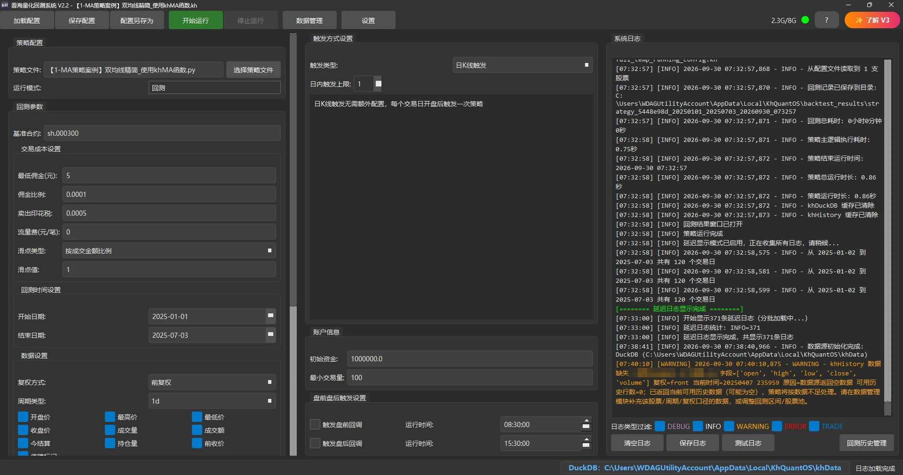This screenshot has width=903, height=475.
Task: Toggle the WARNING log filter checkbox
Action: tap(729, 426)
